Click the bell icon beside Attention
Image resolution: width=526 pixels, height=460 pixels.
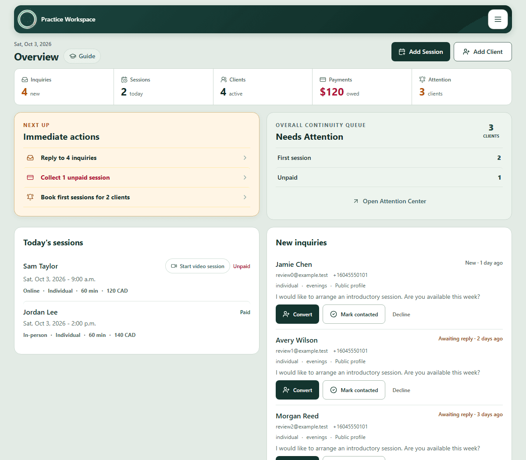422,80
